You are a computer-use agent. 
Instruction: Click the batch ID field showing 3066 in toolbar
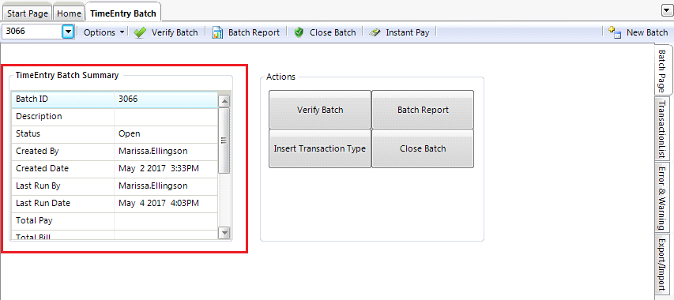pyautogui.click(x=32, y=32)
